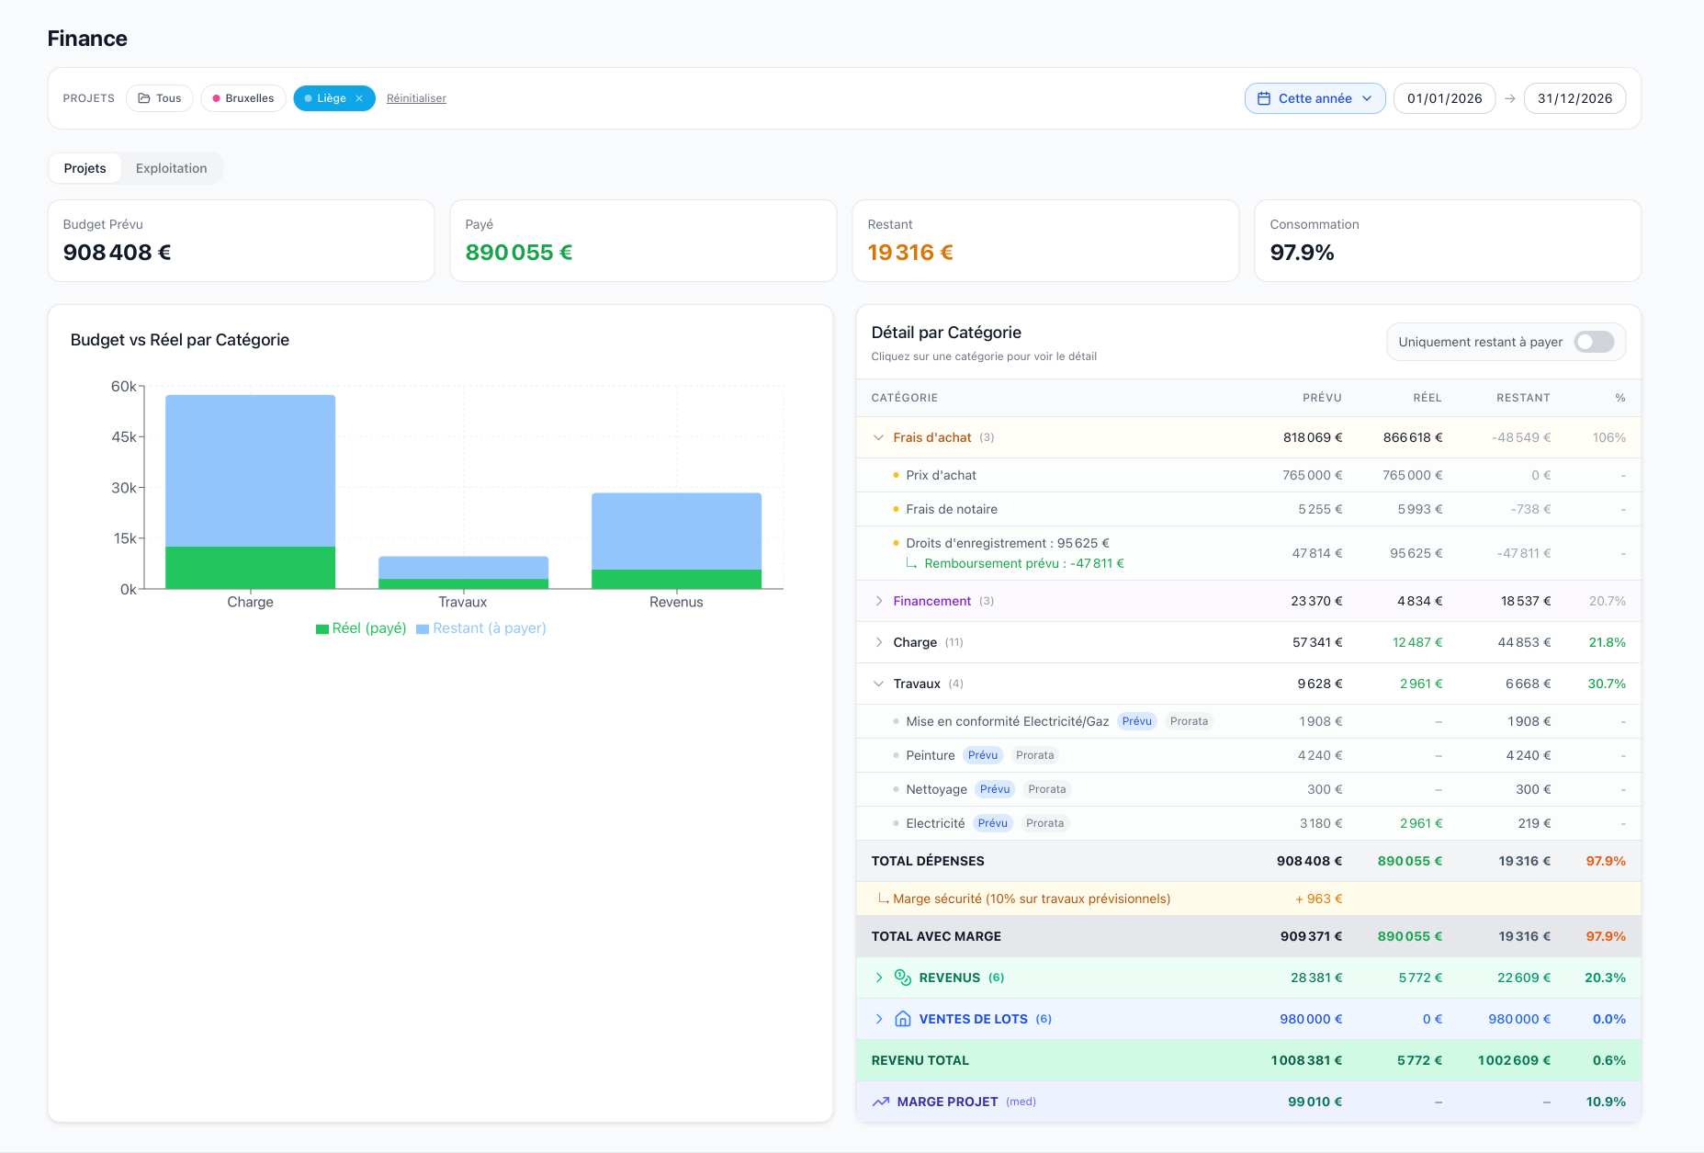Select the Projets tab

(x=85, y=168)
